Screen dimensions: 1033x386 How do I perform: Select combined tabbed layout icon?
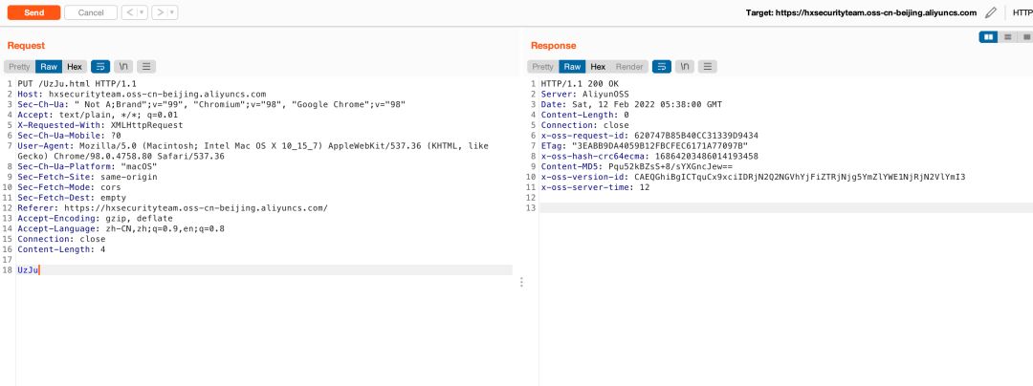tap(1025, 36)
